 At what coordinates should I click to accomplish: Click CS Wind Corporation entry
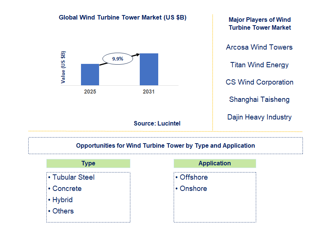click(259, 82)
